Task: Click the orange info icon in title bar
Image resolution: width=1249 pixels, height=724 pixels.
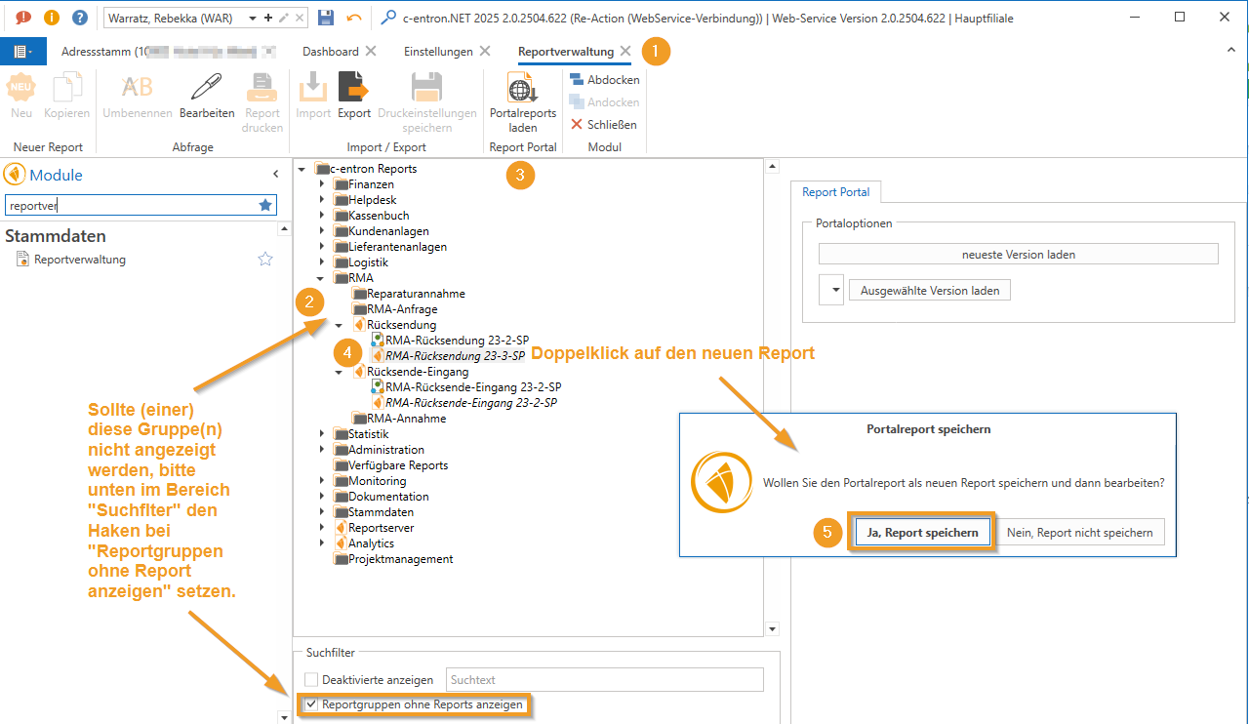Action: [52, 18]
